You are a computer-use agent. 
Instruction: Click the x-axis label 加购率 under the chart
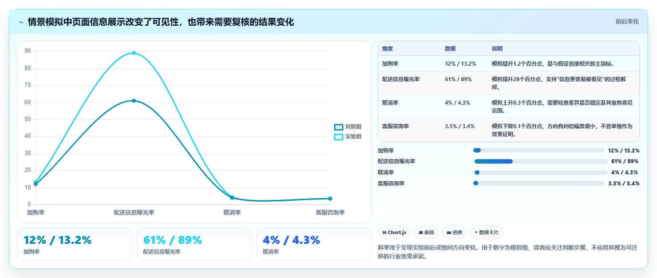point(36,212)
